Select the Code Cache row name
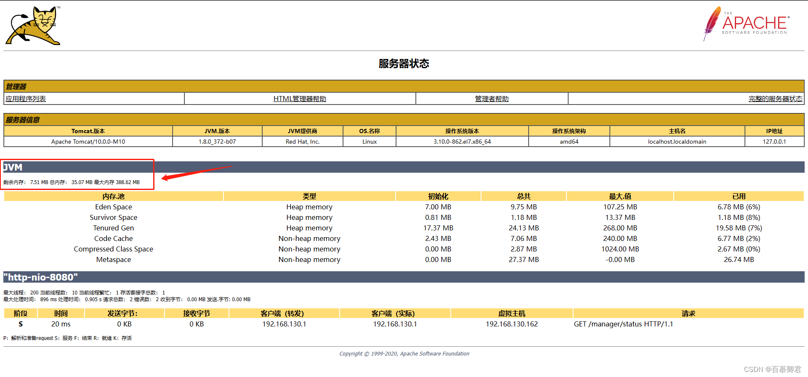The image size is (808, 377). (114, 238)
